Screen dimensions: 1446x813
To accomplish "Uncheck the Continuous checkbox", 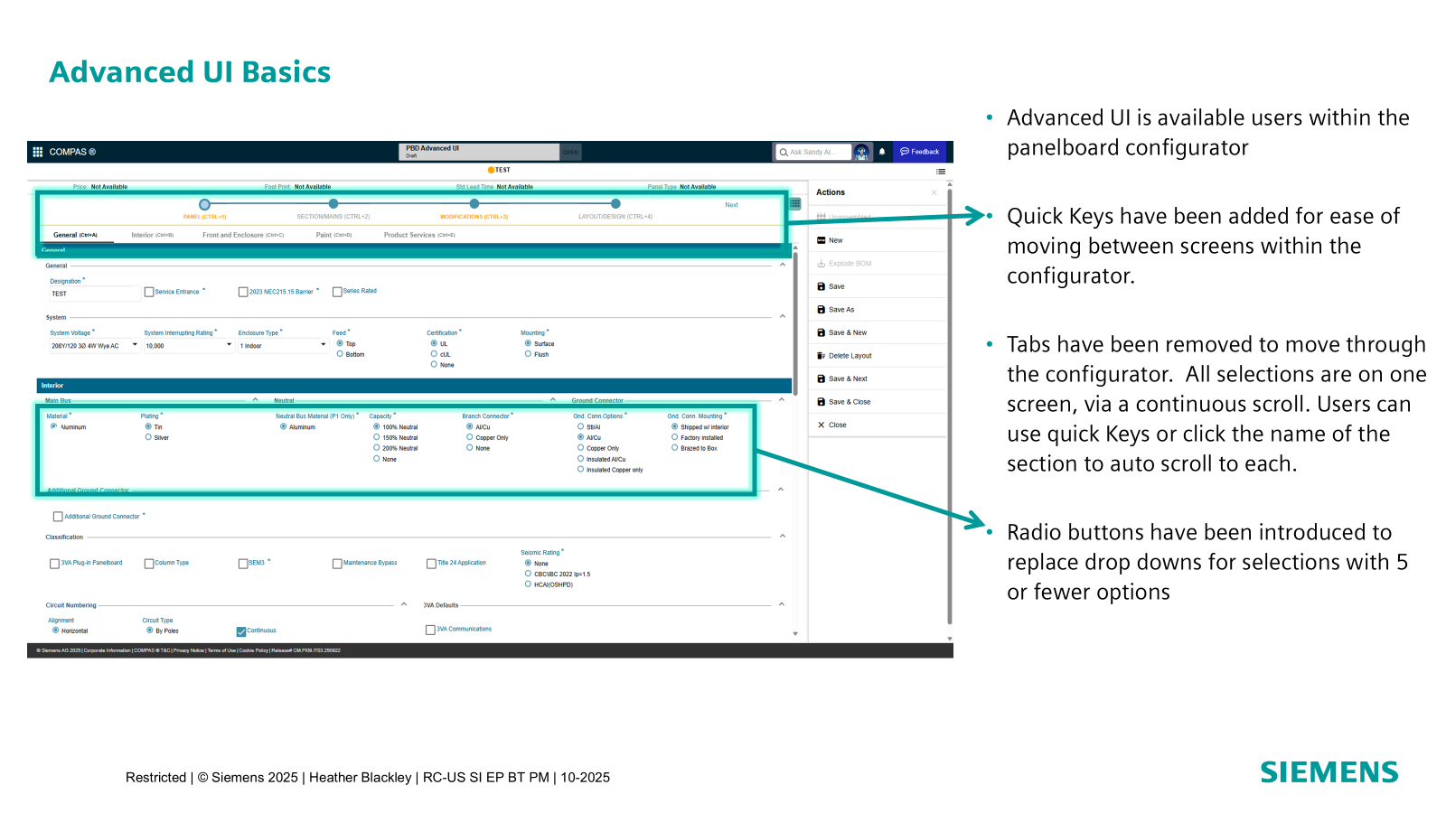I will [241, 631].
